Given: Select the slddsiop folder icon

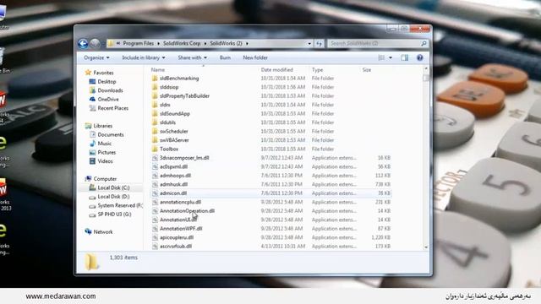Looking at the screenshot, I should 155,87.
